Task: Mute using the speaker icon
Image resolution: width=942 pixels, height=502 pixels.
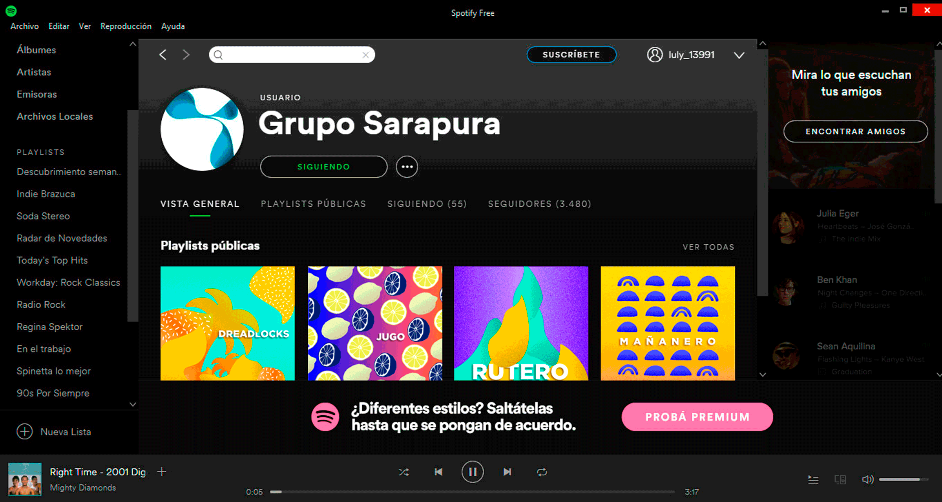Action: point(867,479)
